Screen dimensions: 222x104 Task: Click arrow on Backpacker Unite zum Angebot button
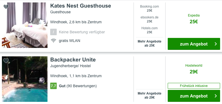(216, 96)
